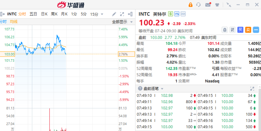Switch to the 分时 chart tab

point(22,14)
